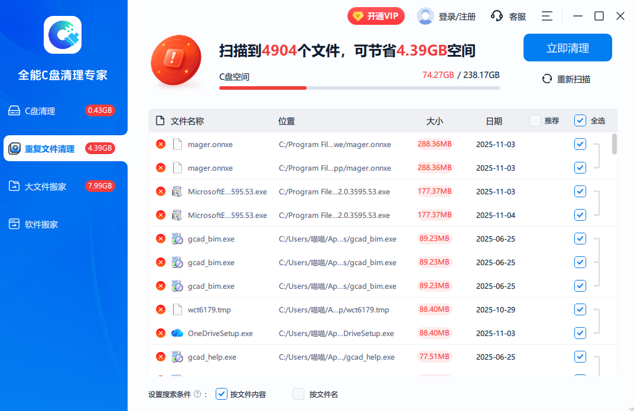Open the hamburger menu near window controls

point(547,16)
